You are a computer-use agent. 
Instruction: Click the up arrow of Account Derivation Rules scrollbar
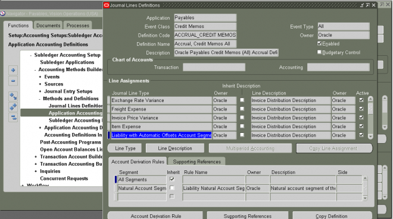[x=365, y=178]
